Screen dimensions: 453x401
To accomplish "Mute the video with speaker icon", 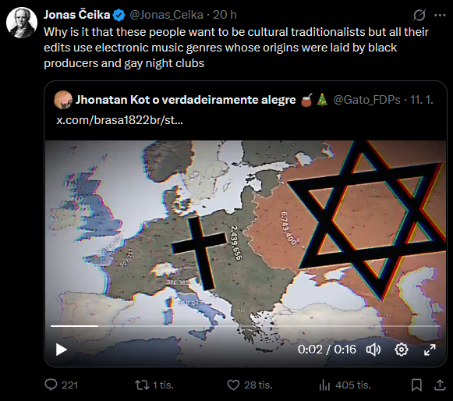I will coord(373,350).
